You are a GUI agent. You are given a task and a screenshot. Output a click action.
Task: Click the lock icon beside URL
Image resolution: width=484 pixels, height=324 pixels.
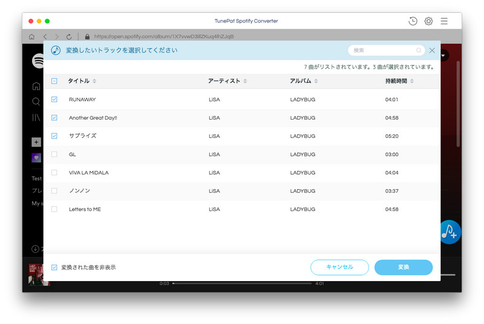pos(87,36)
